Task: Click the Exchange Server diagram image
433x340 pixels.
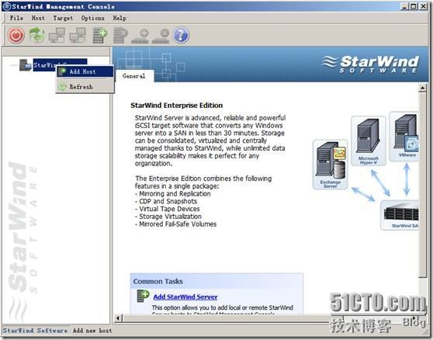Action: [331, 165]
